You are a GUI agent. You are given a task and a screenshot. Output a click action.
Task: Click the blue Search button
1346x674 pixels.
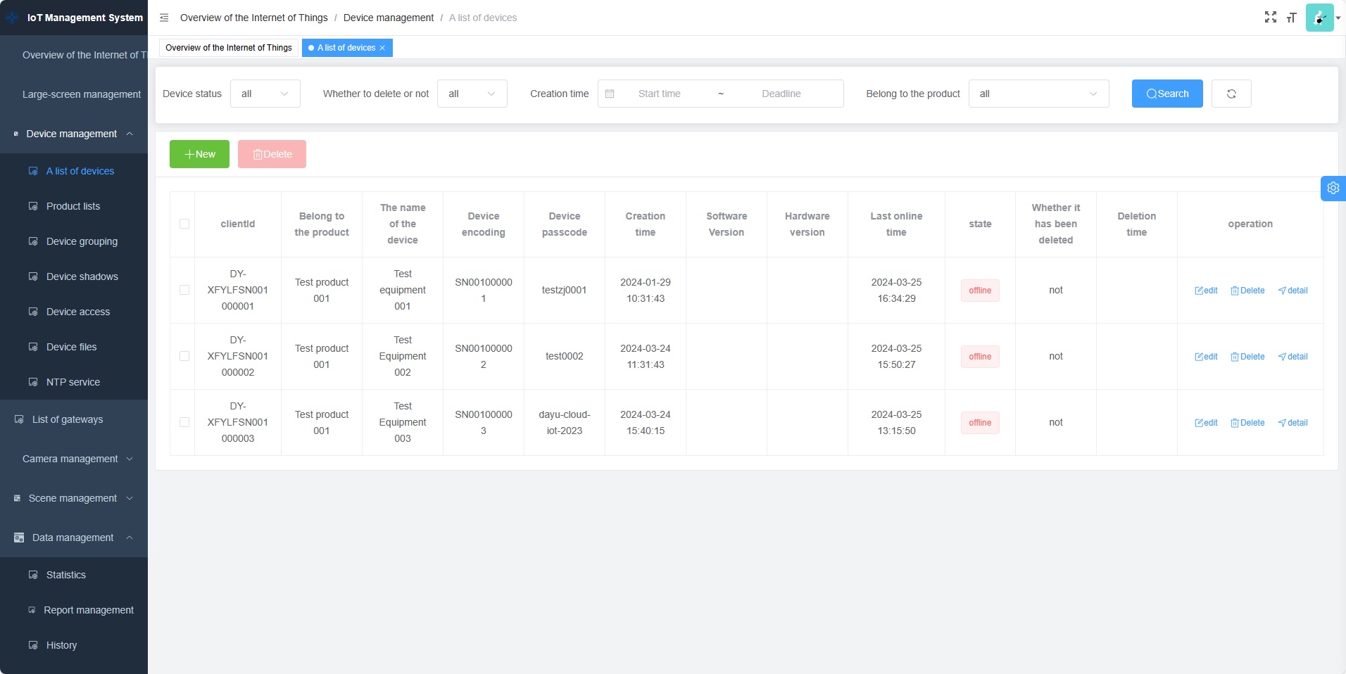pyautogui.click(x=1166, y=94)
